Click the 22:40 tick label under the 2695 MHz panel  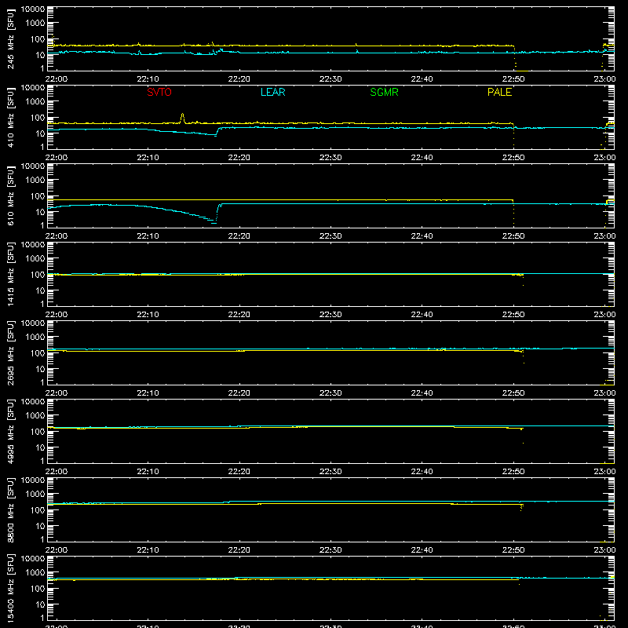(x=422, y=393)
